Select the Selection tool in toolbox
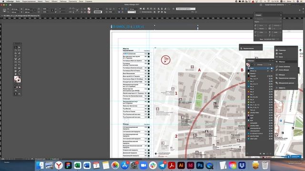The image size is (305, 171). click(16, 47)
